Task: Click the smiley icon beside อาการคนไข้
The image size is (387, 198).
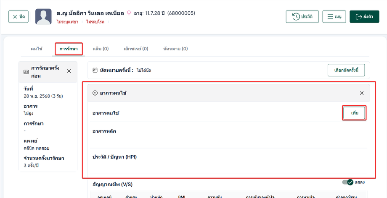Action: pyautogui.click(x=95, y=93)
